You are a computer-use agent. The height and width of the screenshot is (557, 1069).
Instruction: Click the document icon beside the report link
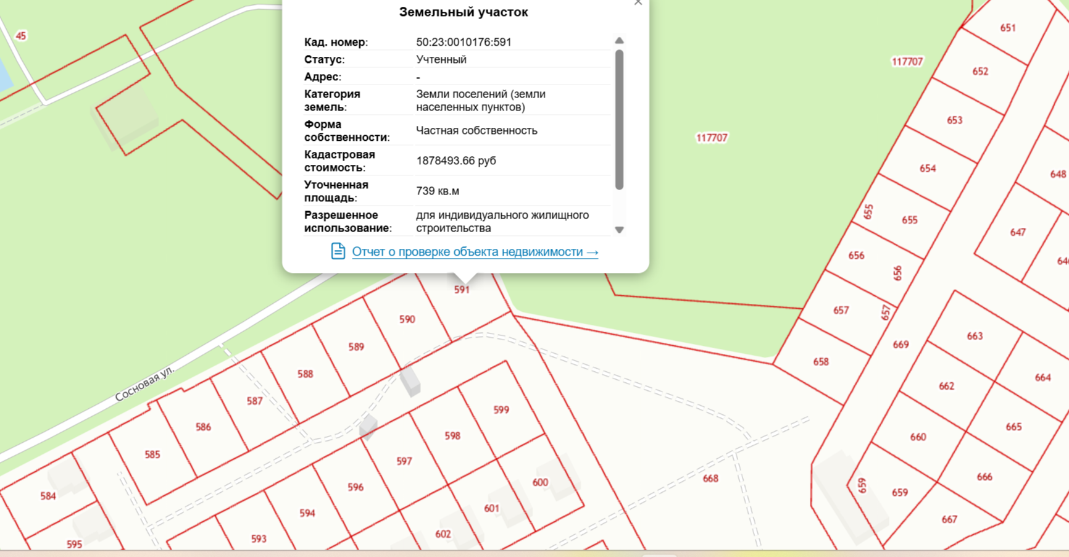[338, 251]
